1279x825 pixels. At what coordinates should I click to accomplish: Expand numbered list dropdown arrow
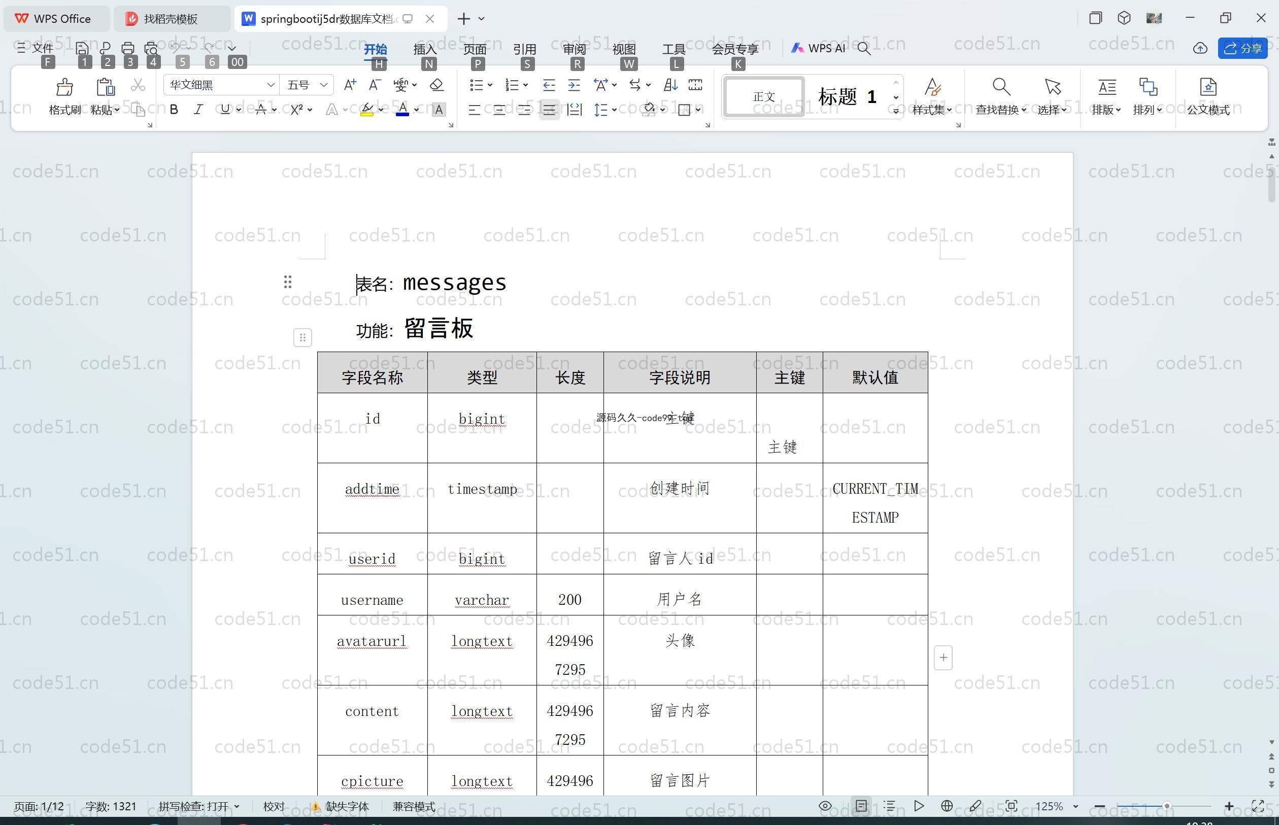tap(526, 85)
